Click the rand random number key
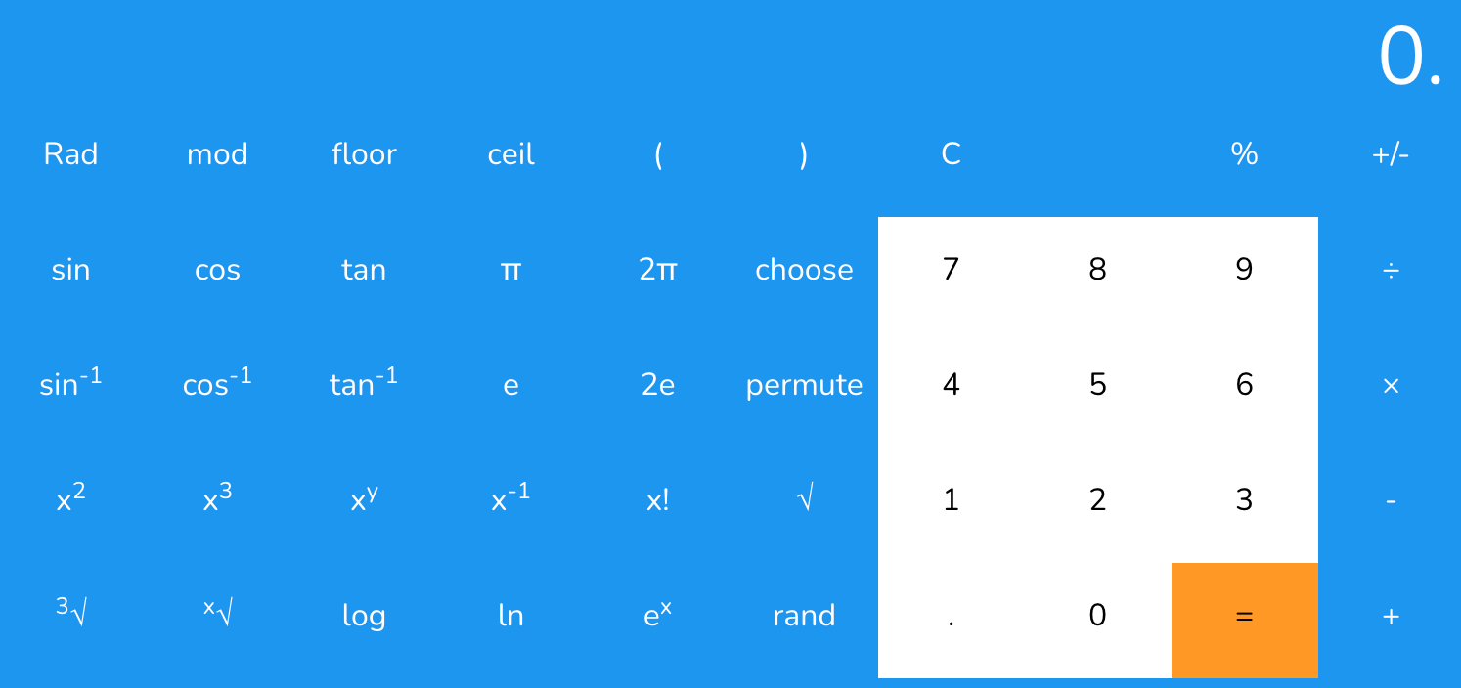Image resolution: width=1461 pixels, height=688 pixels. point(804,616)
